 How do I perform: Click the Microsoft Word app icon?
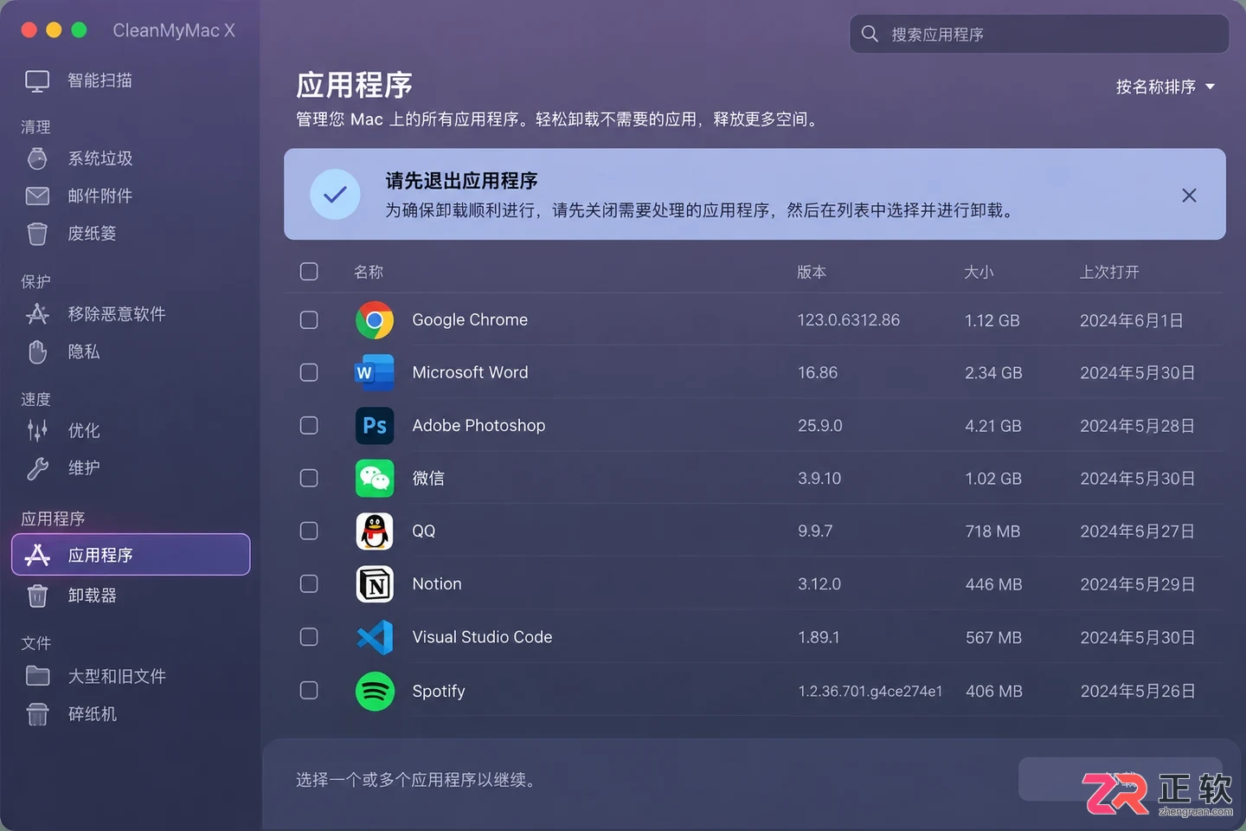click(x=375, y=373)
